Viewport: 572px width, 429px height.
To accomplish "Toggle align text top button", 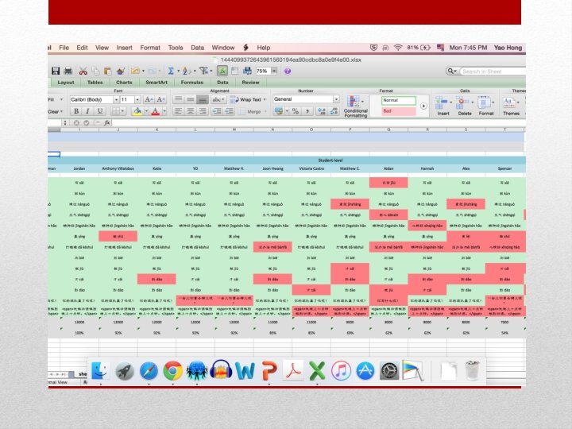I will (x=178, y=99).
